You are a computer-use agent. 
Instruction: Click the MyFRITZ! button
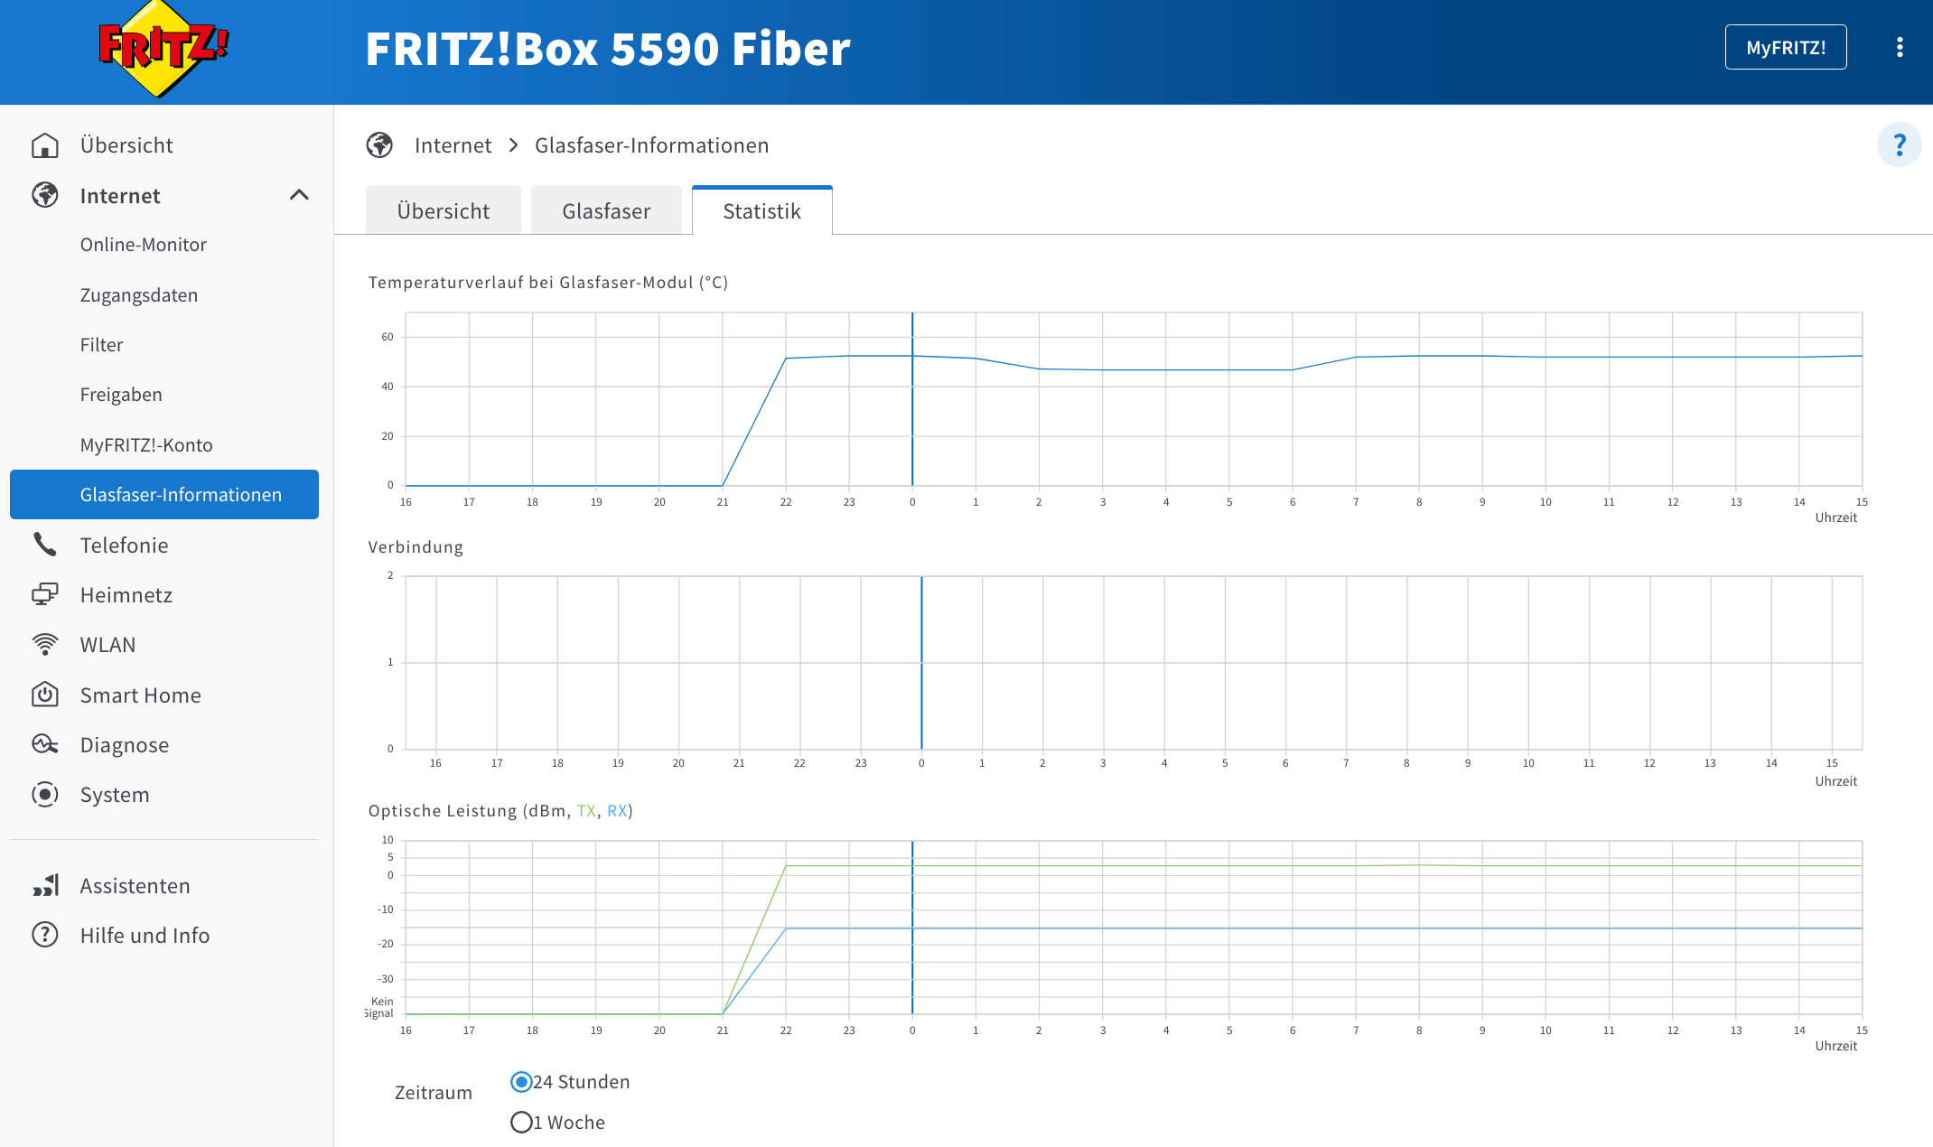click(x=1785, y=47)
